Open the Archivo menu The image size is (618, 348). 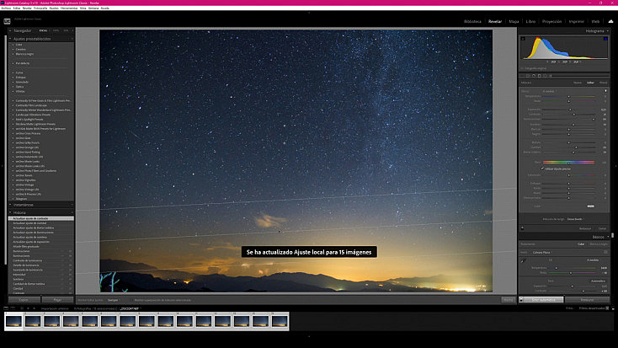pos(6,8)
